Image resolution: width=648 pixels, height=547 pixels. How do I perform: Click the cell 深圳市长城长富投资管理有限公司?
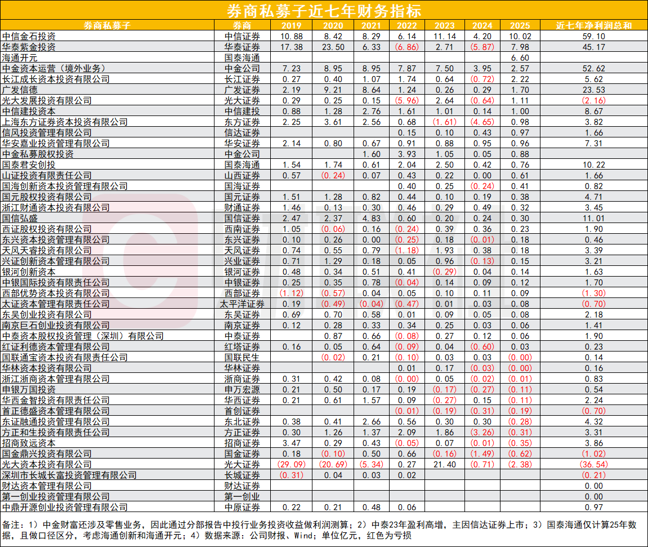point(69,475)
